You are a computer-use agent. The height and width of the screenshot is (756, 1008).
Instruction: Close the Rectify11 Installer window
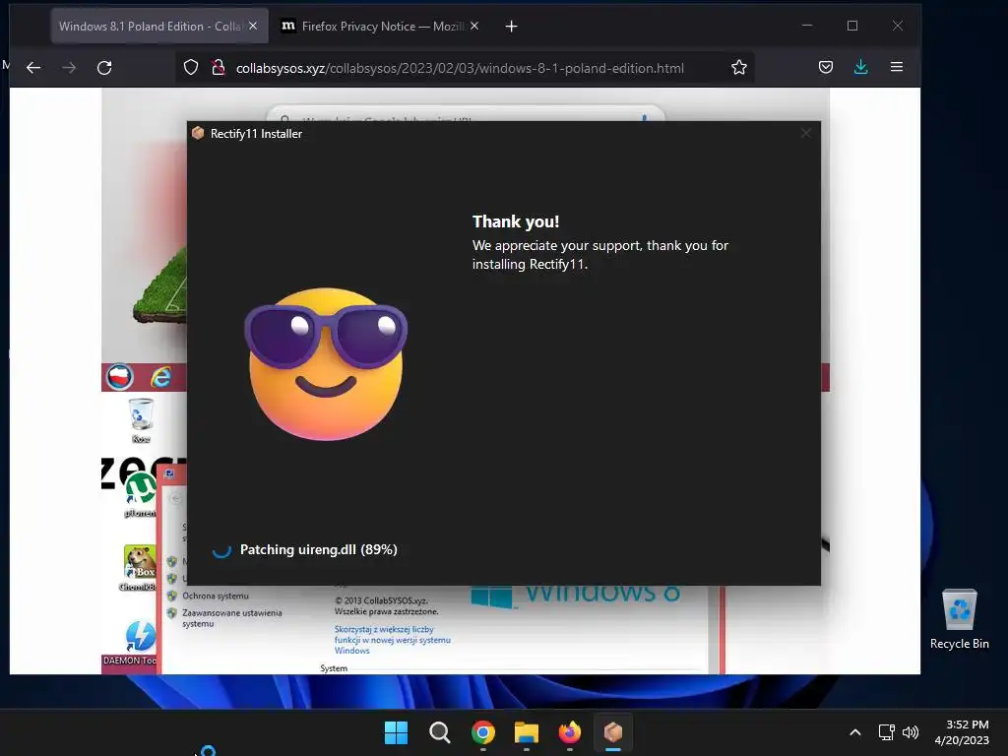[x=805, y=133]
